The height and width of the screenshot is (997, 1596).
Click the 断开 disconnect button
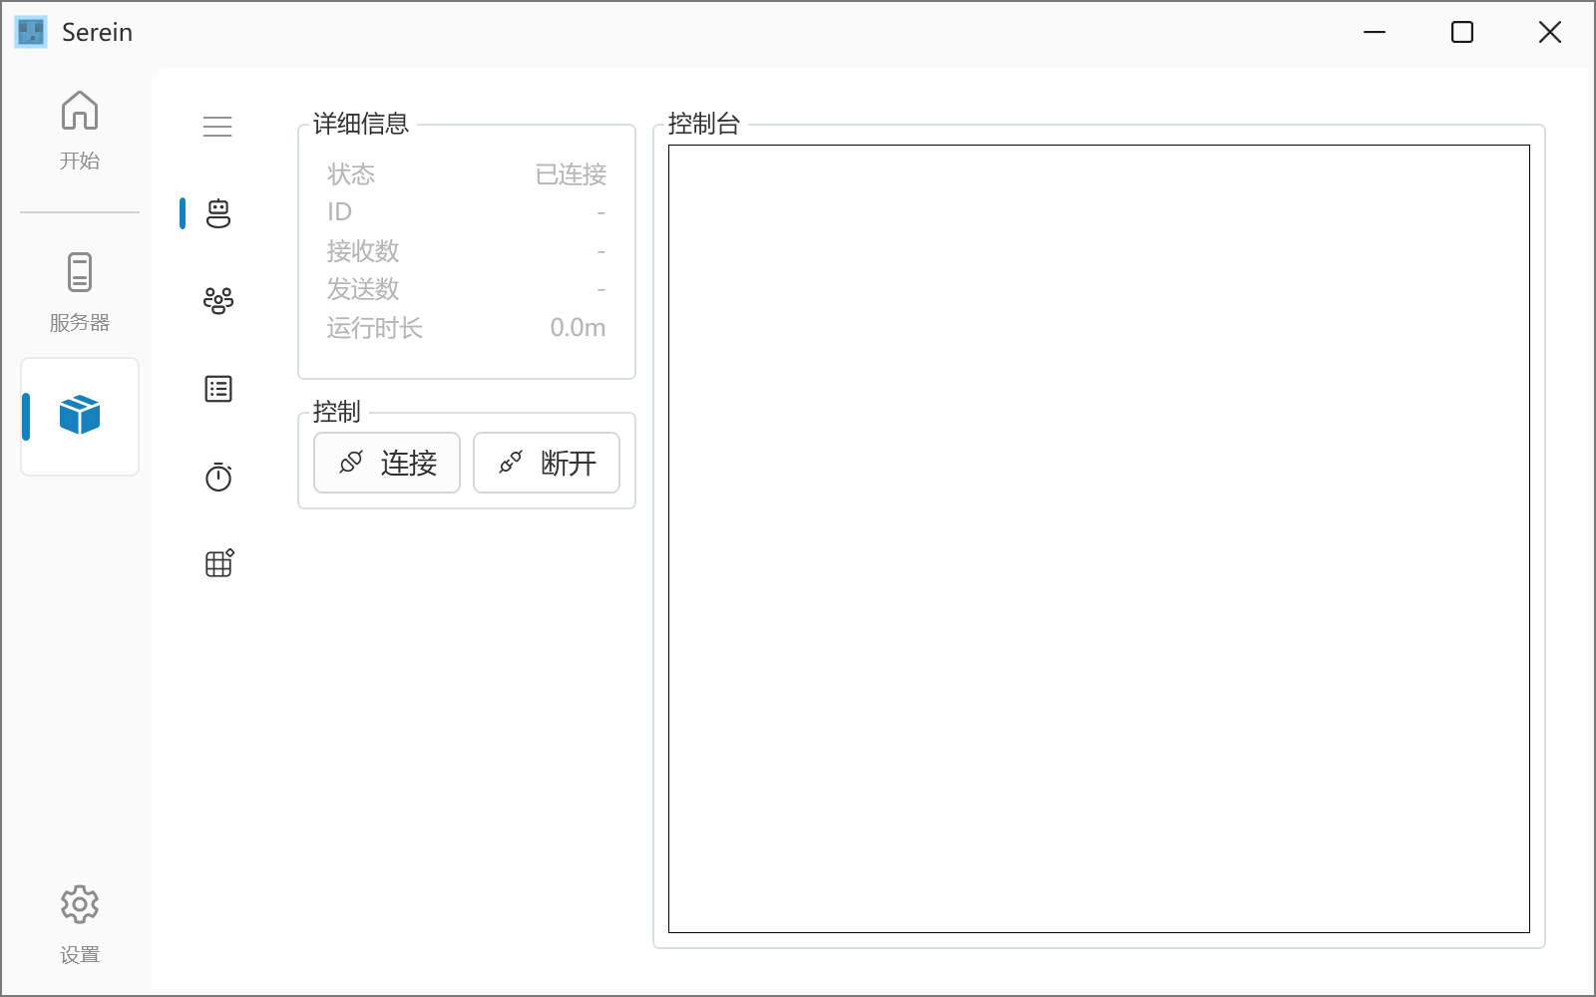click(547, 463)
